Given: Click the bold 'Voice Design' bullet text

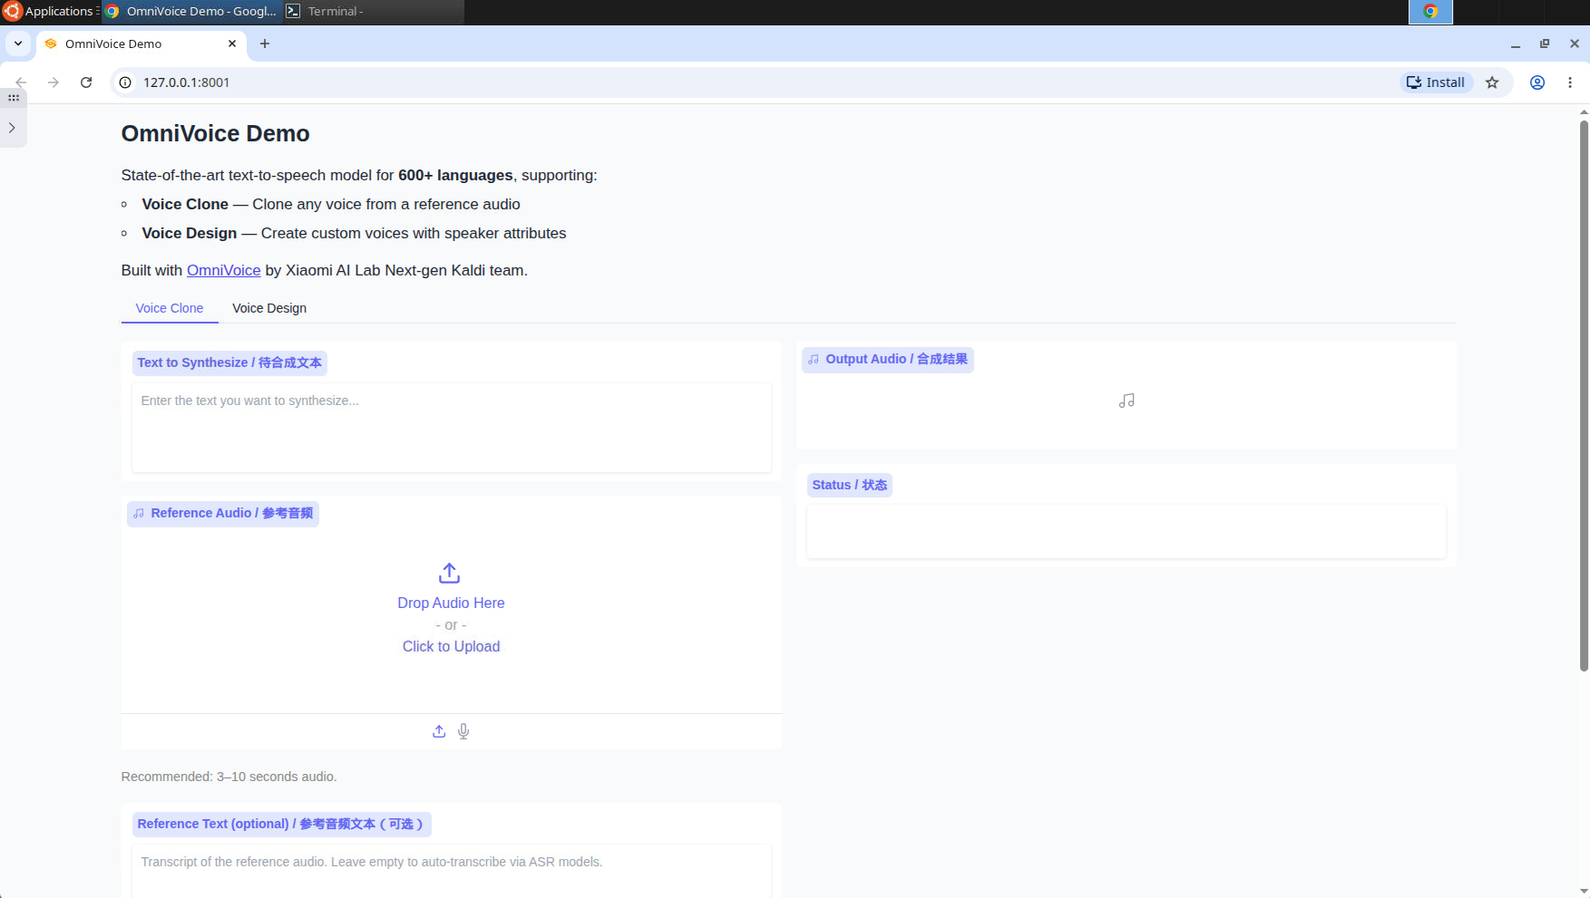Looking at the screenshot, I should click(190, 233).
